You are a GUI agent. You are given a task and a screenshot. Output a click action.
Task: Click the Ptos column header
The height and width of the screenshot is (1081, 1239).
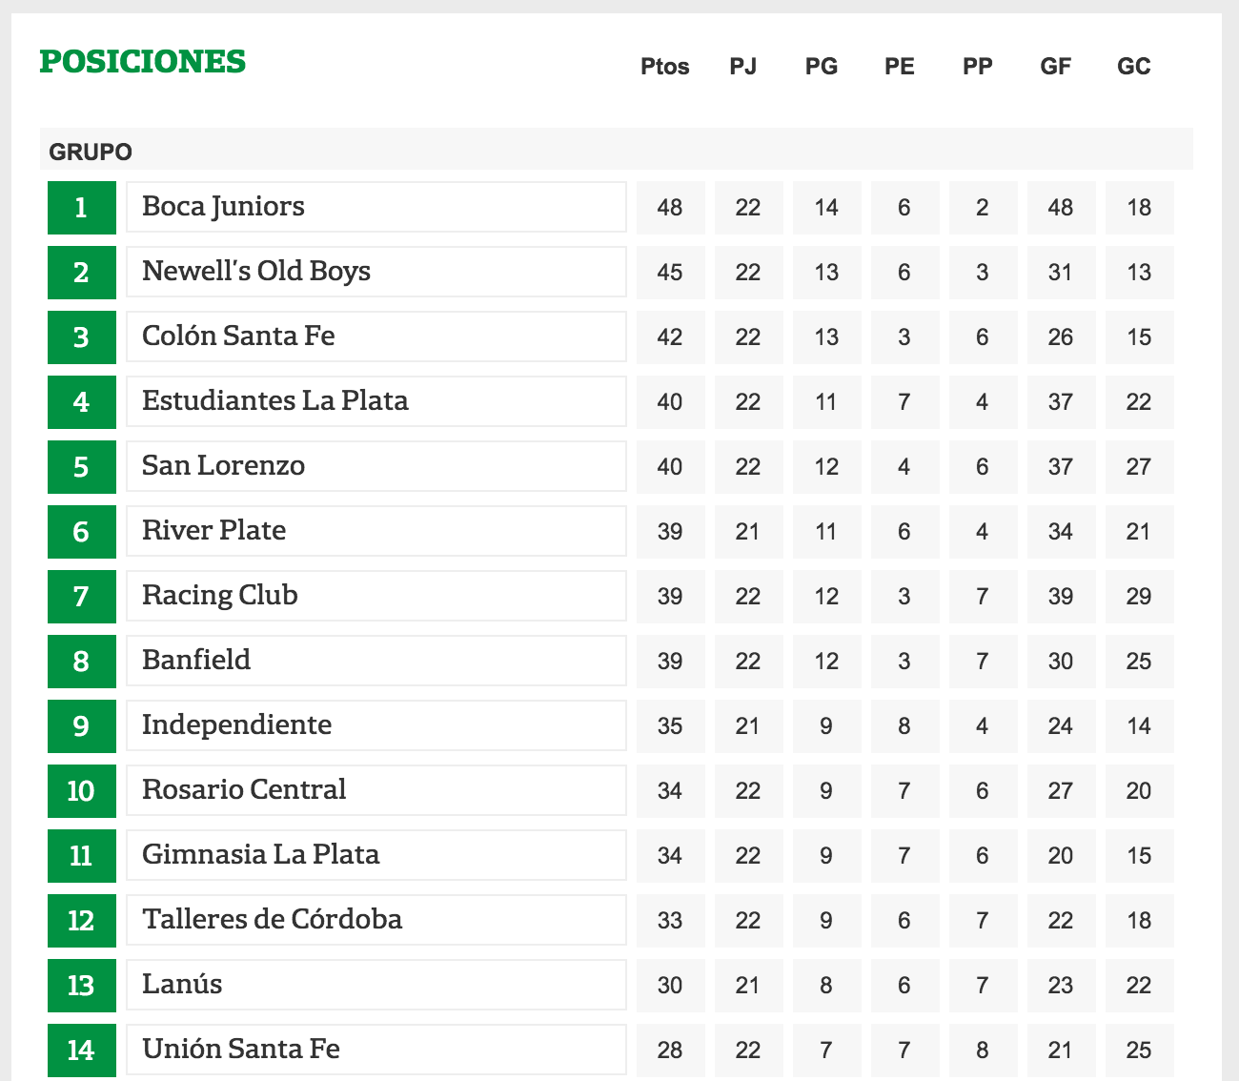[665, 67]
